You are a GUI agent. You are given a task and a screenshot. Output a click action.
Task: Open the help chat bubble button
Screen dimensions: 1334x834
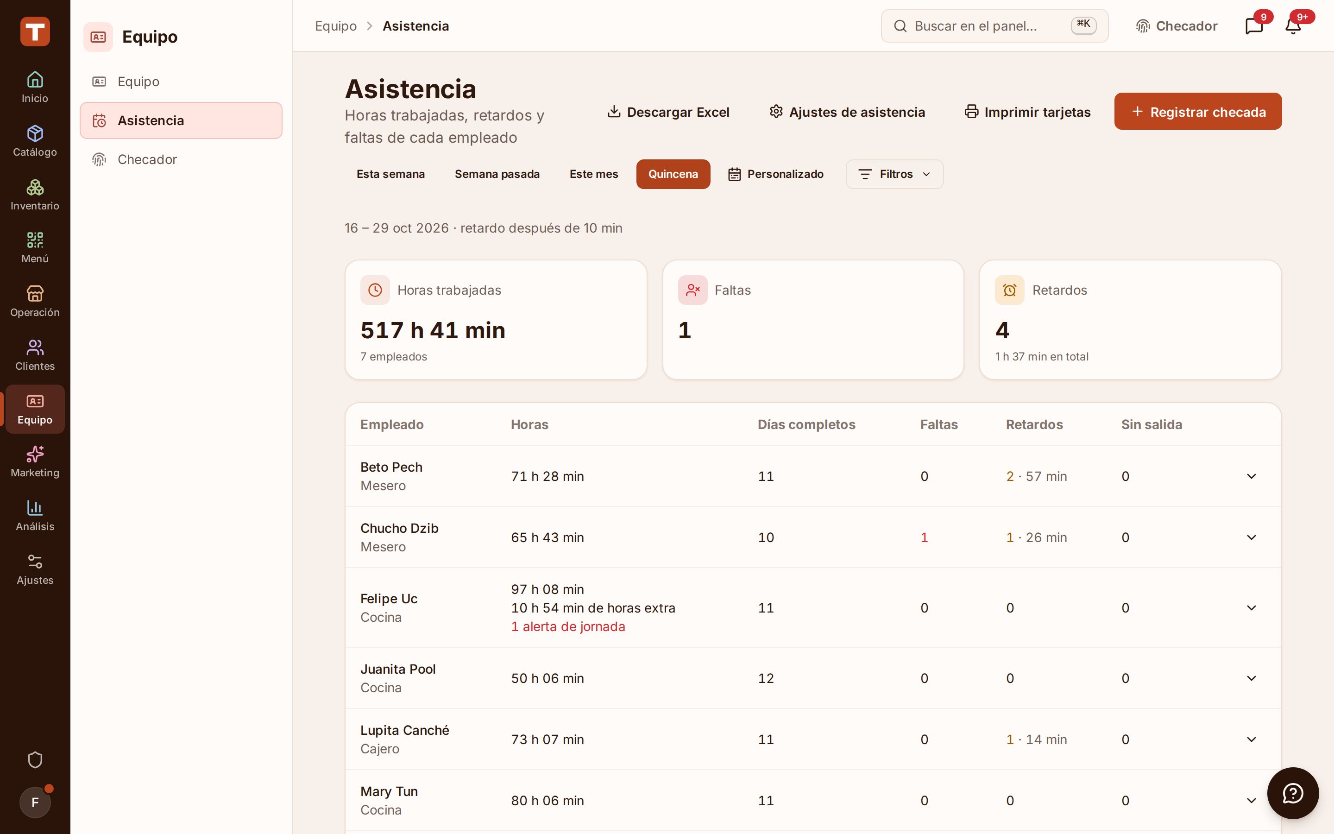point(1293,793)
